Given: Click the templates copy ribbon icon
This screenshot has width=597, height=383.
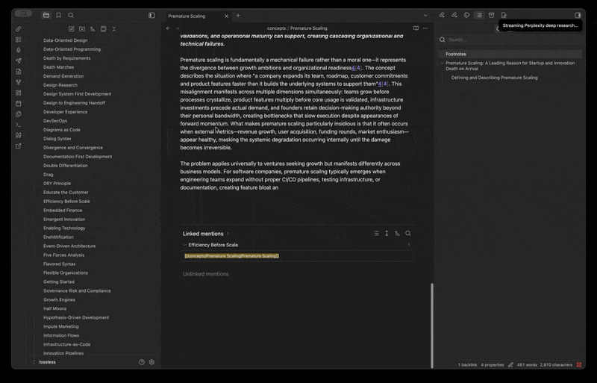Looking at the screenshot, I should coord(18,114).
